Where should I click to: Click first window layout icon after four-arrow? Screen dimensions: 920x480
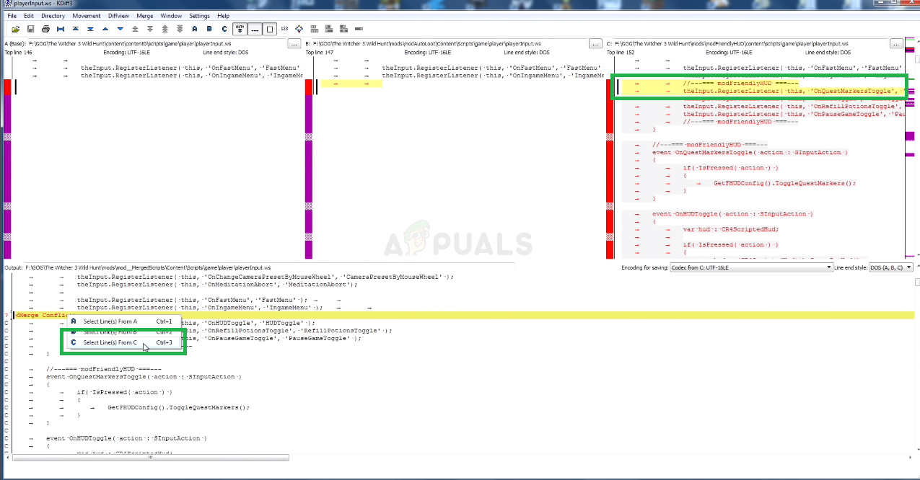pos(315,29)
